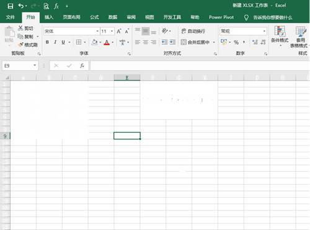Open the 数字 group dialog launcher
Screen dimensions: 310x230
(x=266, y=54)
